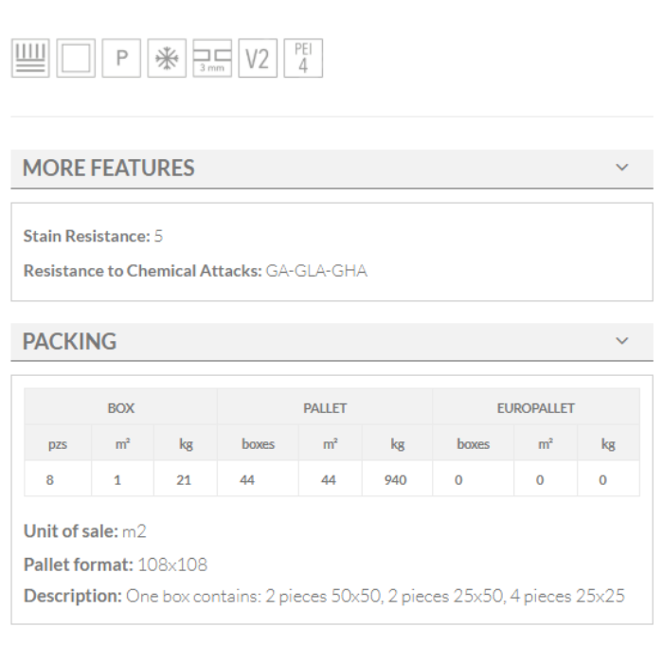Image resolution: width=663 pixels, height=663 pixels.
Task: Collapse Packing section using its chevron arrow
Action: (x=622, y=341)
